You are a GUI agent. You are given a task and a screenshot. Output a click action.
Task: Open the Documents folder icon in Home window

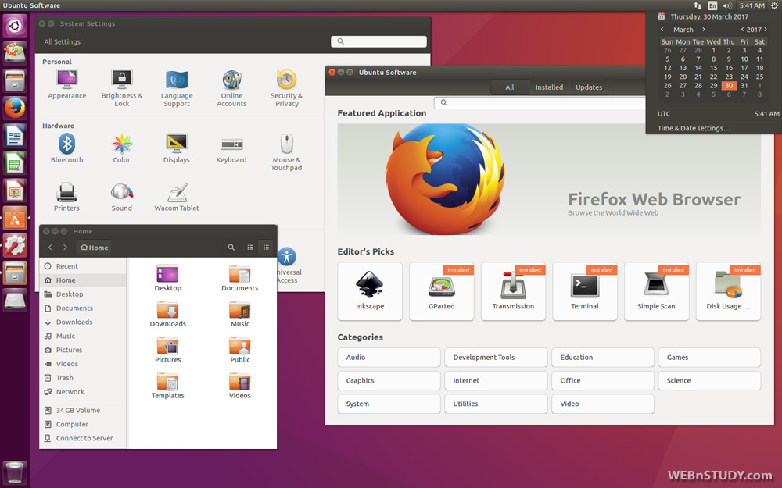[240, 278]
